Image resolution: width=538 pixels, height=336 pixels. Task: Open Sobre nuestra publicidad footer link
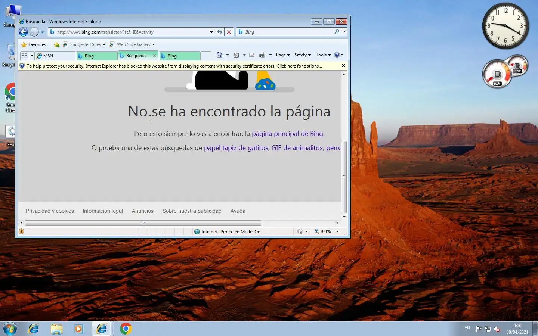click(192, 211)
